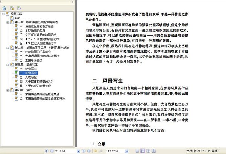The width and height of the screenshot is (226, 154).
Task: Click the bookmark icon beside 直接厚涂画法
Action: click(x=17, y=60)
